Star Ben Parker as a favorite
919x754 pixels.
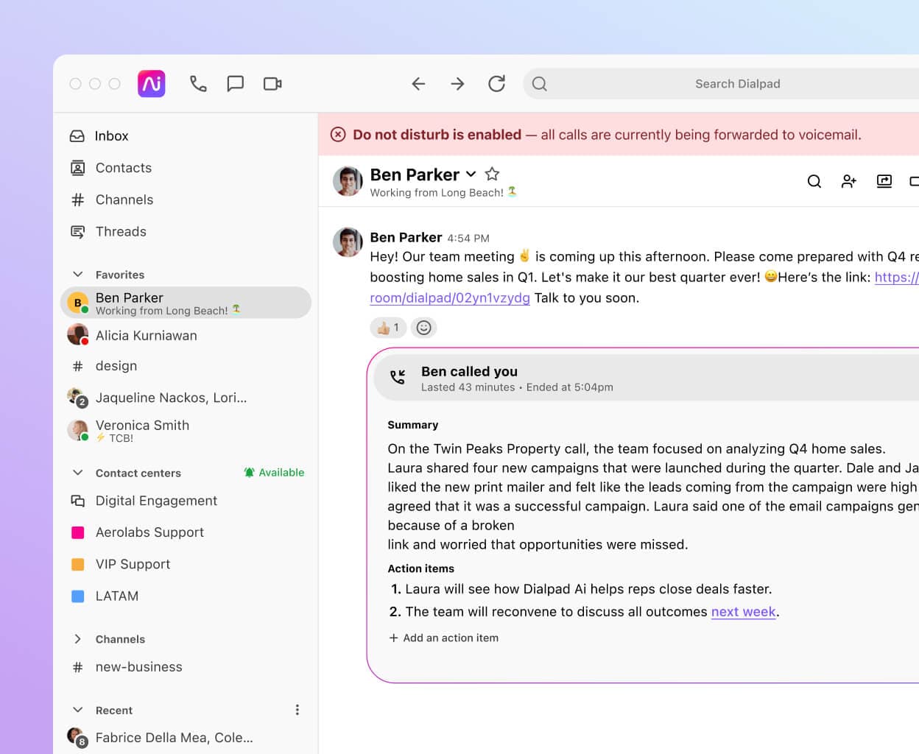click(x=493, y=175)
